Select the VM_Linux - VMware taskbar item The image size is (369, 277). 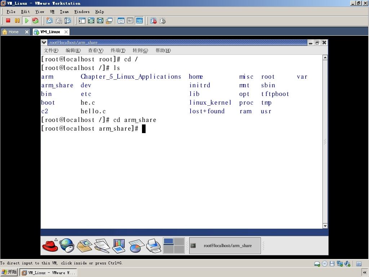coord(48,273)
